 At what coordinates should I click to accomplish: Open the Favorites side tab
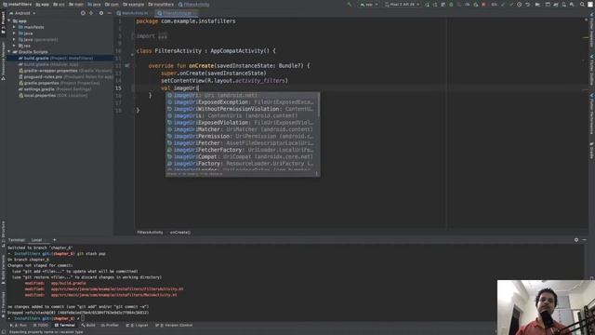pyautogui.click(x=3, y=304)
